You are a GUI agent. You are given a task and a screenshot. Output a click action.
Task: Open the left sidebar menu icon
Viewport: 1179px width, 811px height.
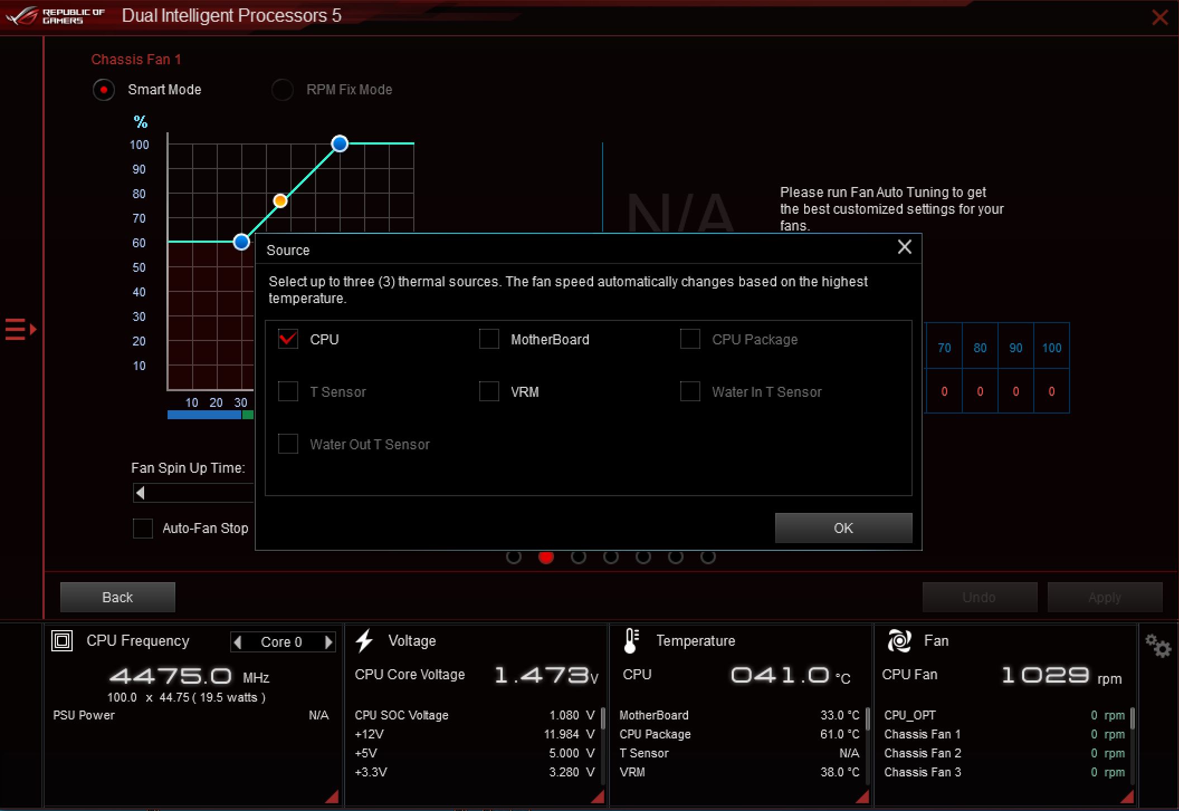(21, 329)
